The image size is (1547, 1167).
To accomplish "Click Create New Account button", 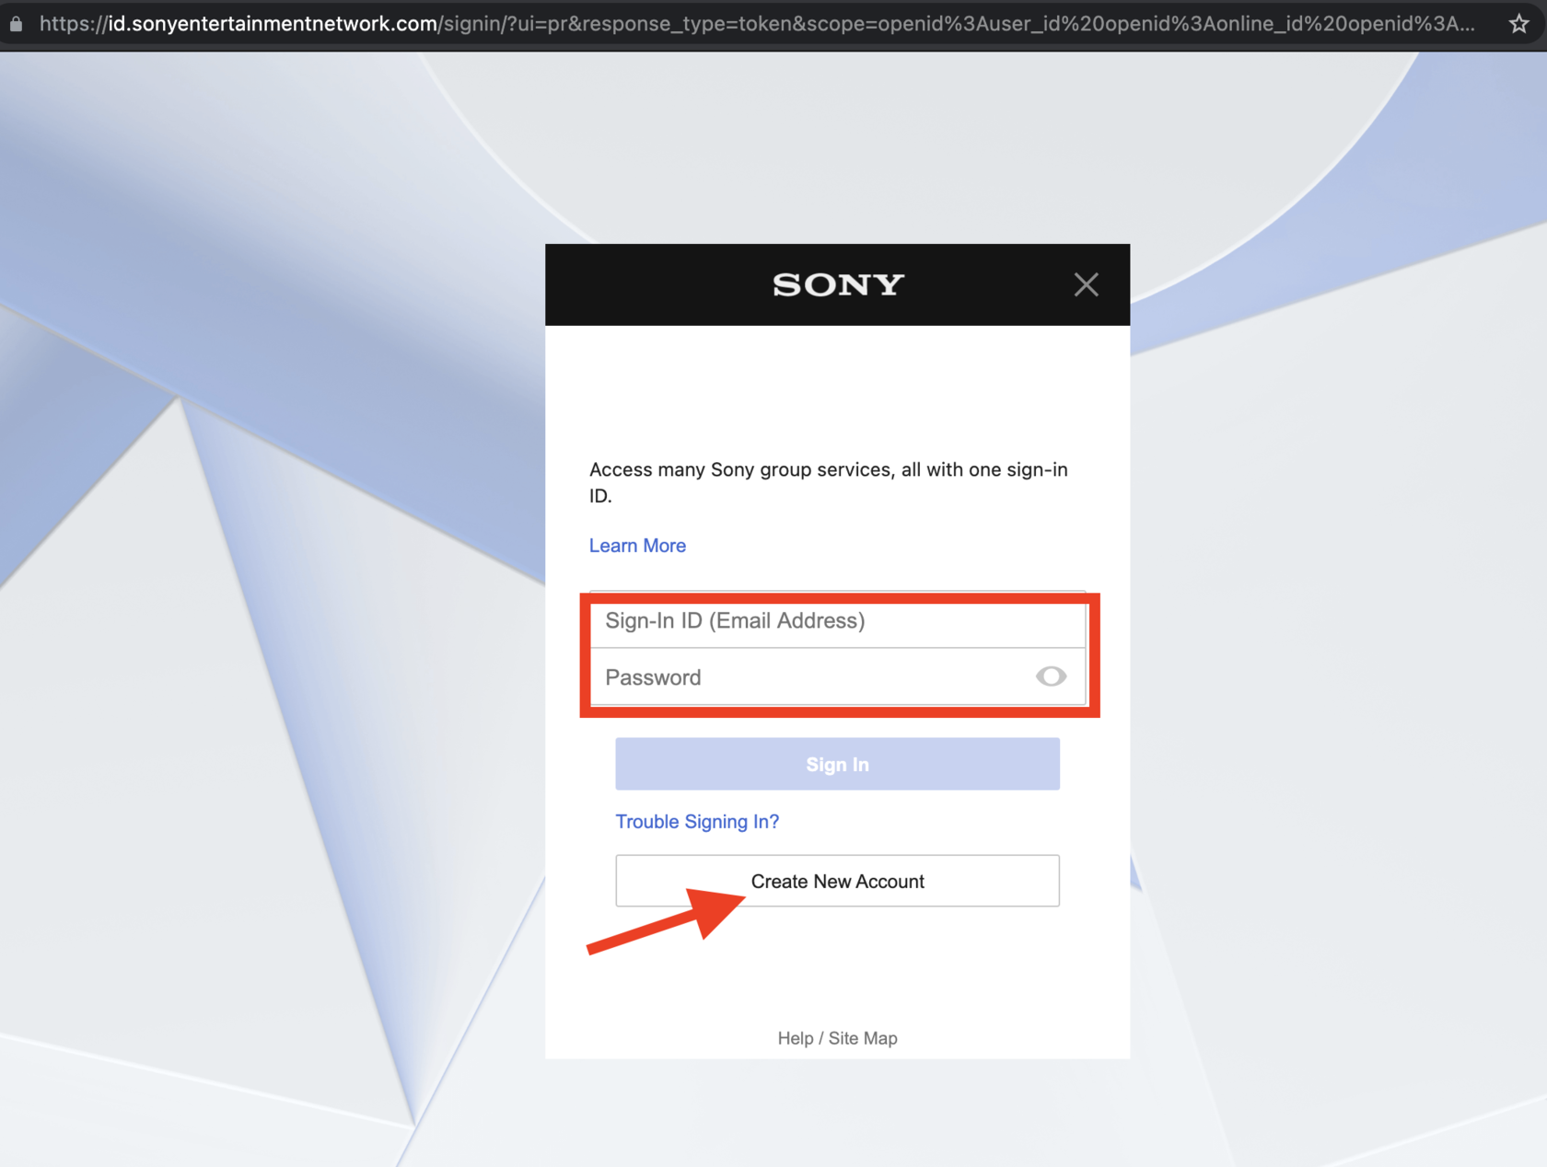I will pyautogui.click(x=837, y=881).
